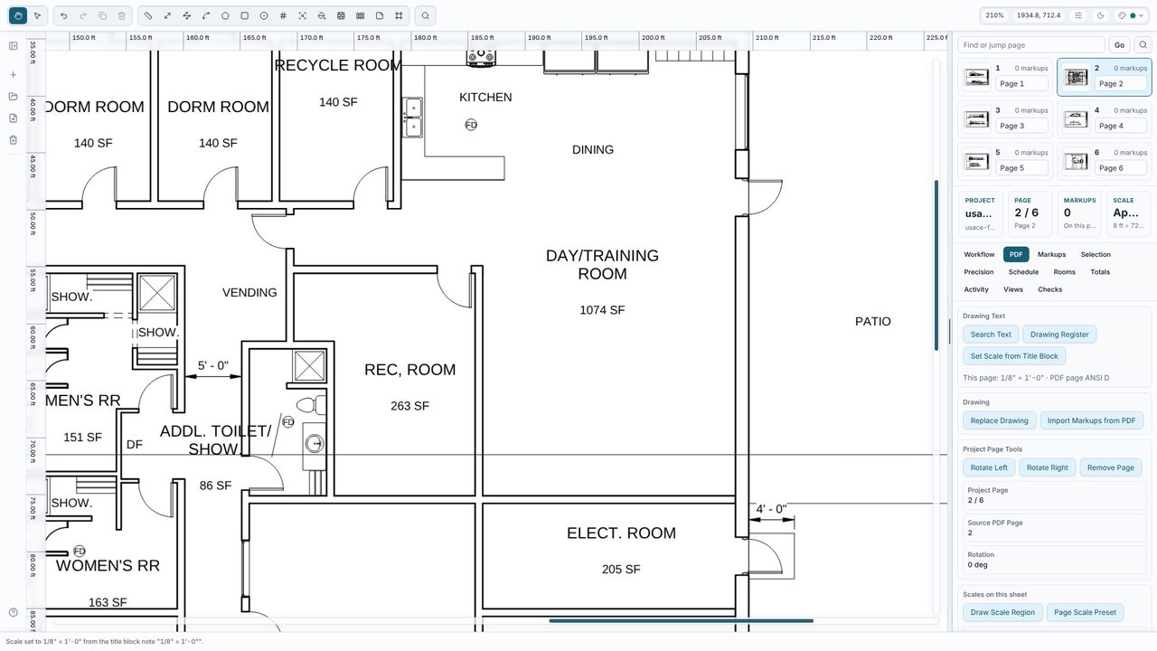Select the scan/detect region tool
This screenshot has height=651, width=1157.
coord(303,15)
